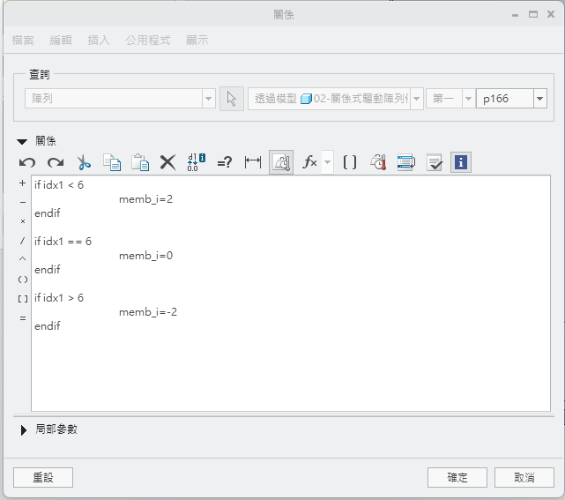The image size is (565, 500).
Task: Collapse the 關係 section
Action: [22, 141]
